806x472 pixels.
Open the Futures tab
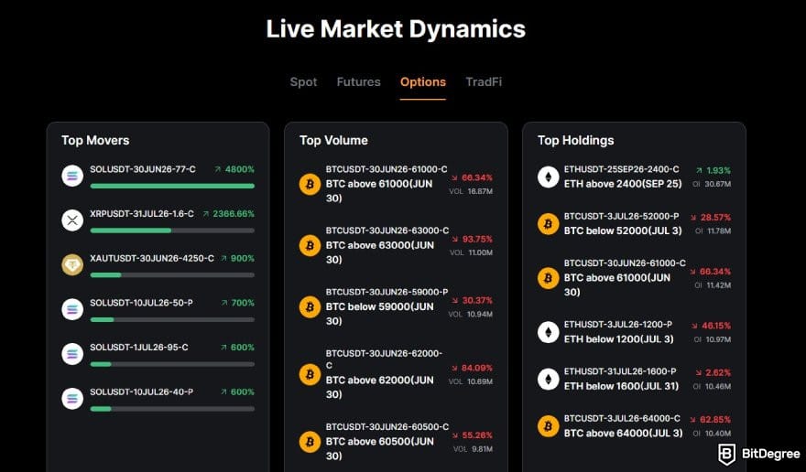click(358, 82)
